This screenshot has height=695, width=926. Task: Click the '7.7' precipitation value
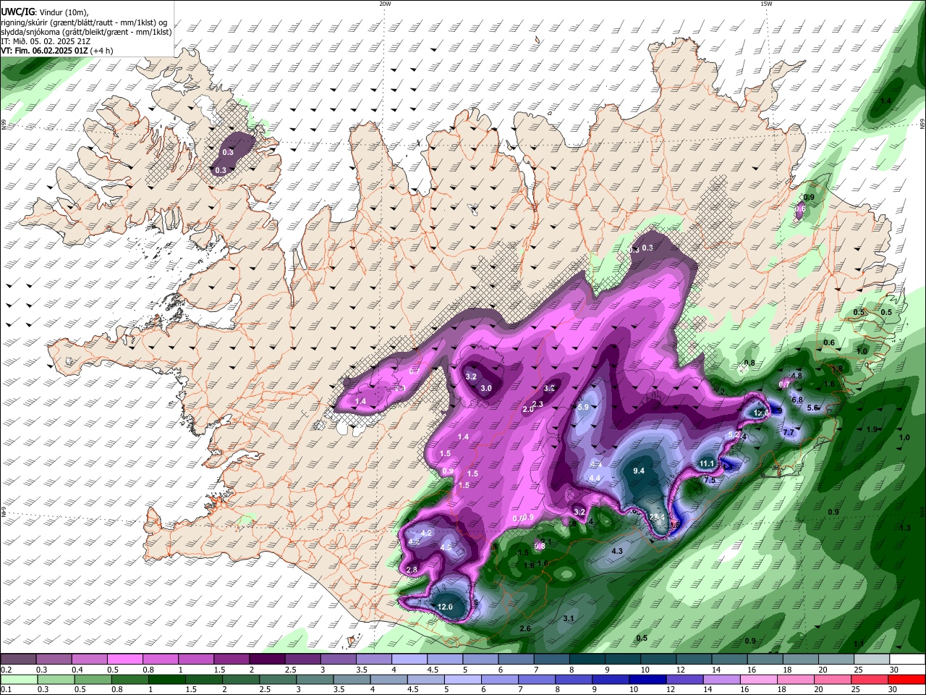(789, 432)
